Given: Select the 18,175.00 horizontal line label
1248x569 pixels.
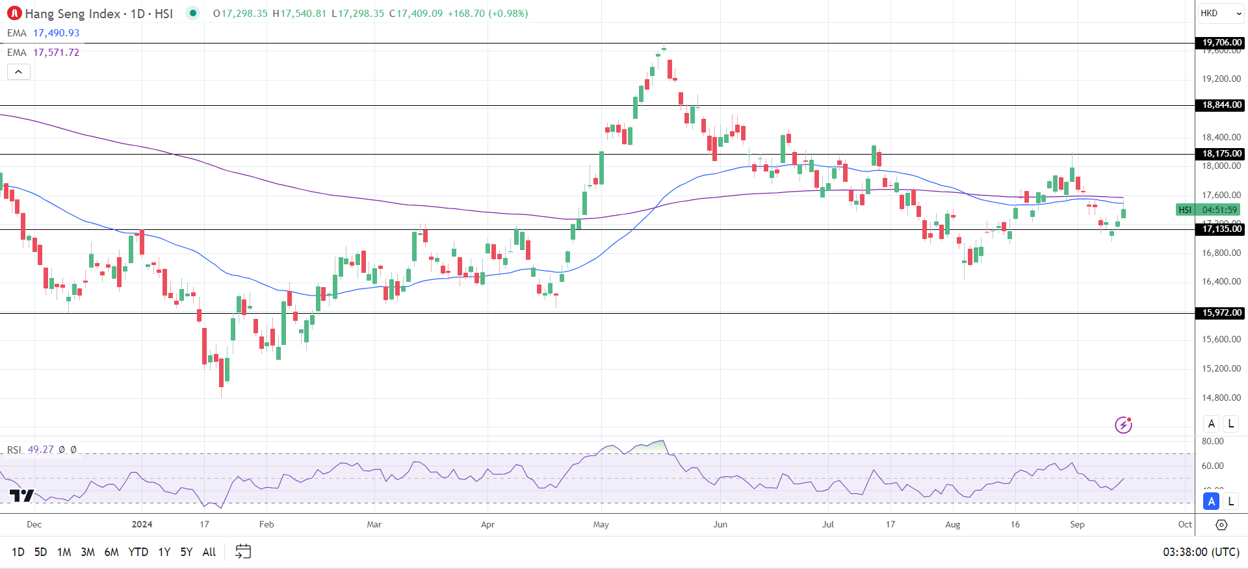Looking at the screenshot, I should (x=1220, y=154).
